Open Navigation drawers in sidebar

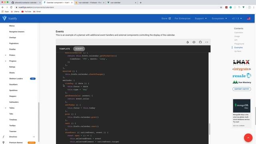(x=17, y=32)
